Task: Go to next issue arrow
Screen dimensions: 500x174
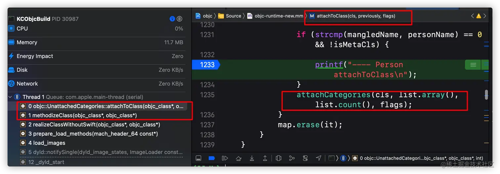Action: pyautogui.click(x=485, y=16)
